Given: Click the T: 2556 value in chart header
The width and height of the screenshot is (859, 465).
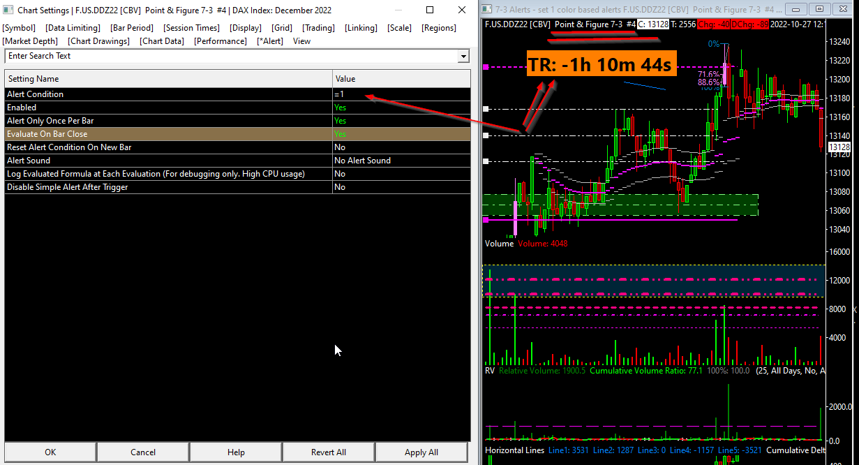Looking at the screenshot, I should [683, 24].
